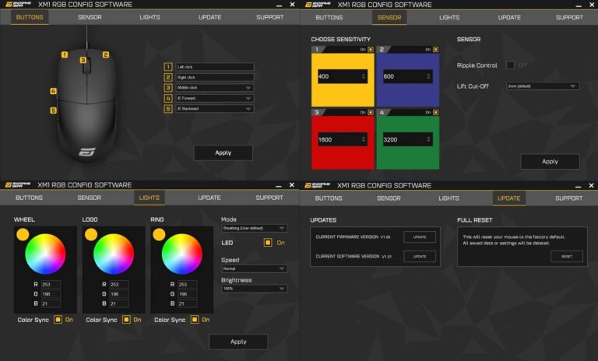This screenshot has width=598, height=361.
Task: Expand the Lift Cut-Off dropdown
Action: [542, 86]
